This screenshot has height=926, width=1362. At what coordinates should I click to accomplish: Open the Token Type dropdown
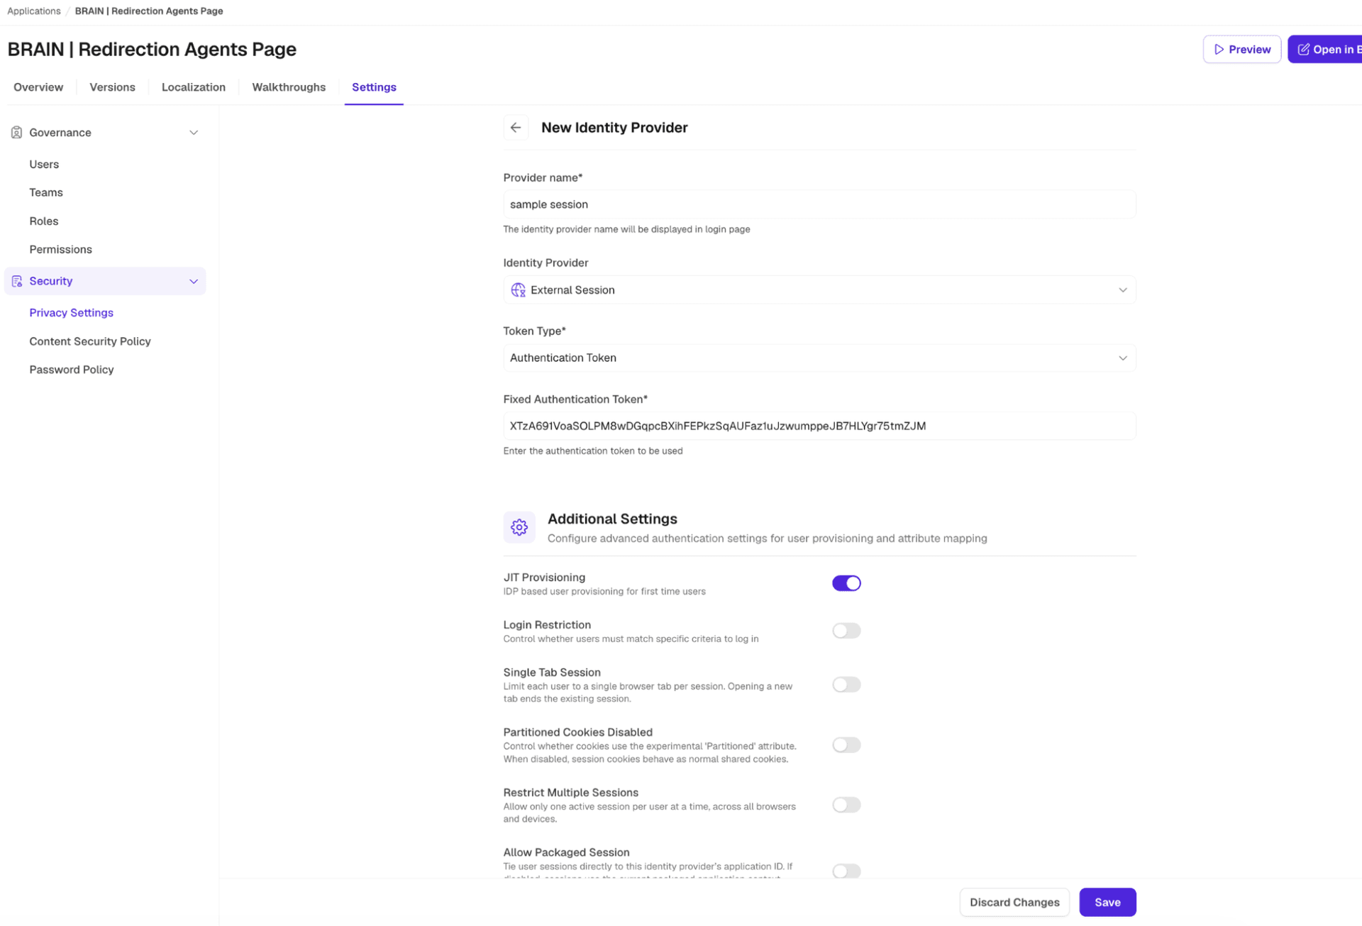pos(819,358)
